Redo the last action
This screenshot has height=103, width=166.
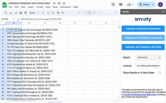[x=16, y=13]
